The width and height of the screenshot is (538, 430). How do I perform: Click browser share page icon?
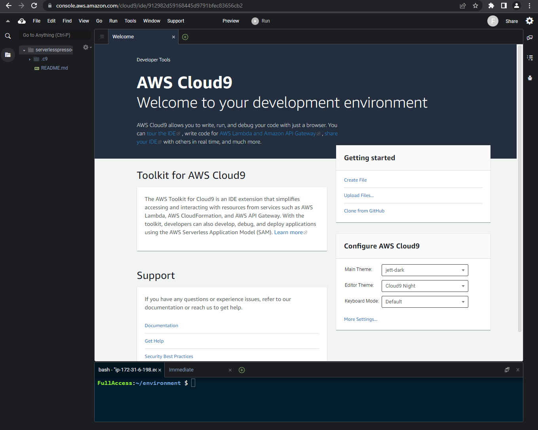point(463,6)
